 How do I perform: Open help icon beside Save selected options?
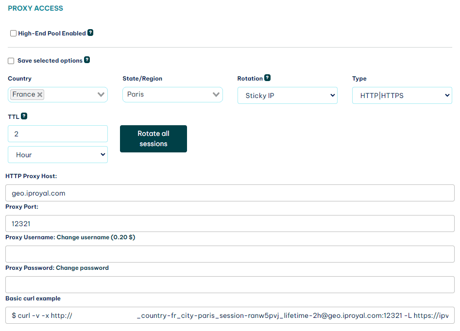click(87, 60)
